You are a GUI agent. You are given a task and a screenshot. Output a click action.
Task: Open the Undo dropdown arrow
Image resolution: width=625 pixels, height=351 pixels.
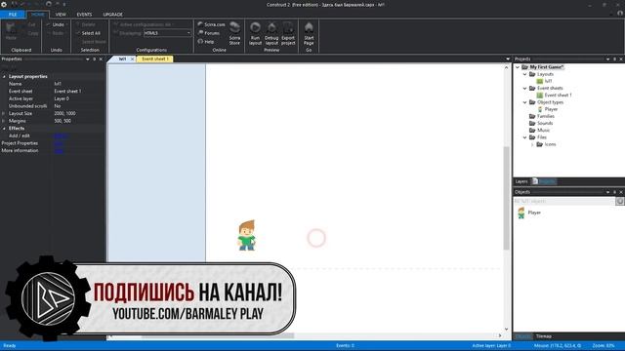tap(67, 24)
